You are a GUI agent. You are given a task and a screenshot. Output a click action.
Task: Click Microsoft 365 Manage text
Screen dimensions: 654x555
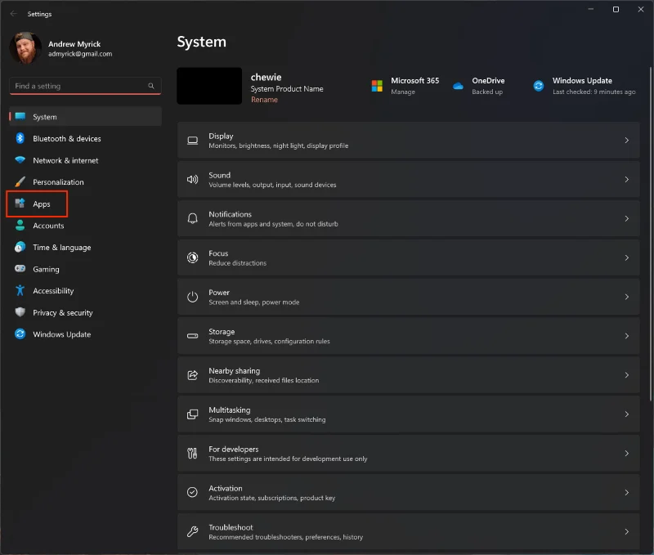point(402,92)
